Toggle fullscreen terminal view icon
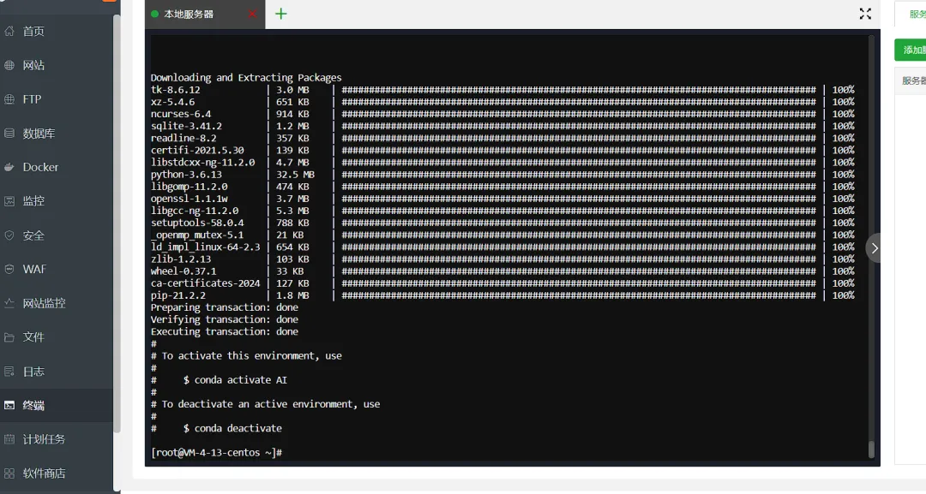The image size is (926, 494). [x=865, y=14]
